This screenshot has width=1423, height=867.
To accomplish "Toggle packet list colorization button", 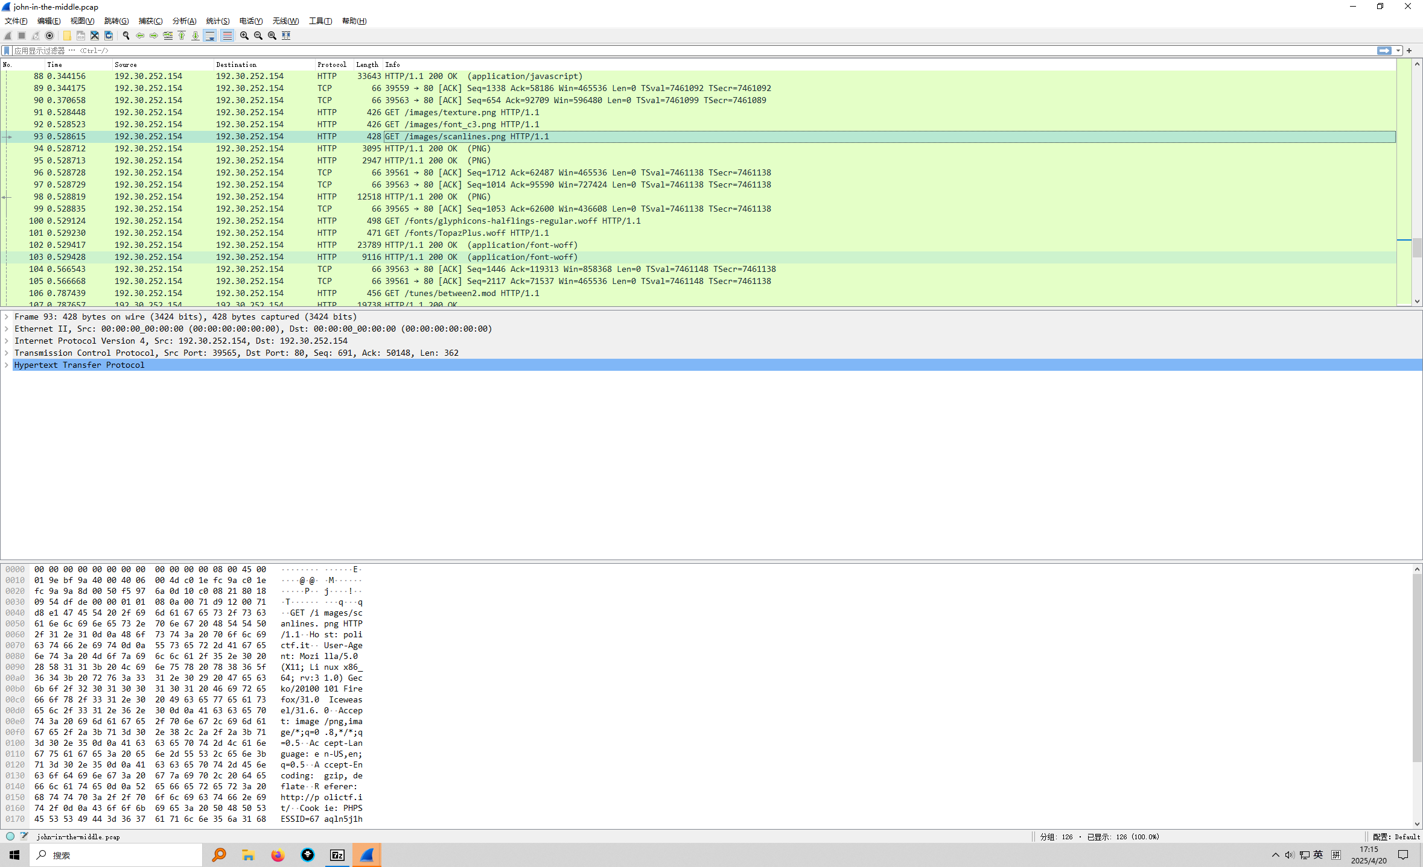I will 227,36.
